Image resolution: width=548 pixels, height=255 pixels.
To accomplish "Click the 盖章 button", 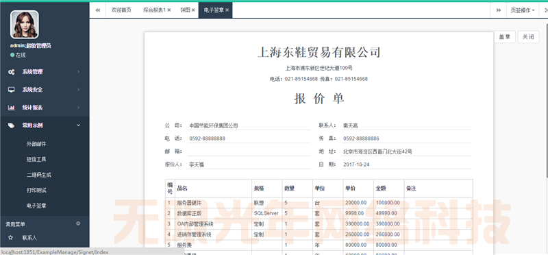I will 505,37.
